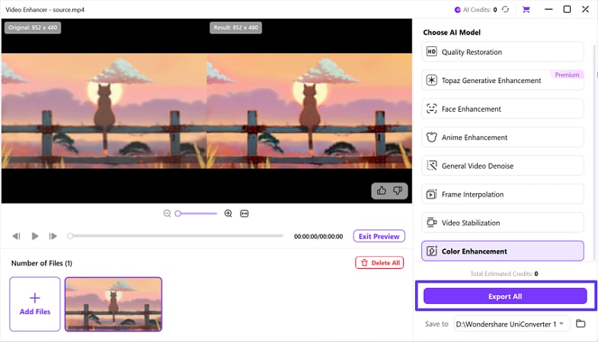Select the Color Enhancement model
This screenshot has width=598, height=342.
[502, 251]
